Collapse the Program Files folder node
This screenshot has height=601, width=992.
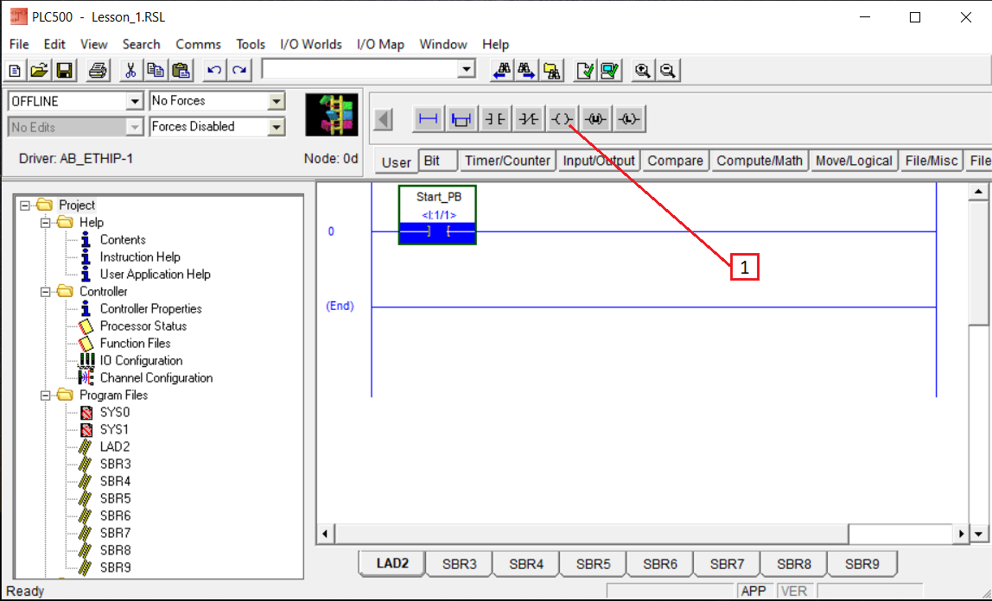[46, 395]
